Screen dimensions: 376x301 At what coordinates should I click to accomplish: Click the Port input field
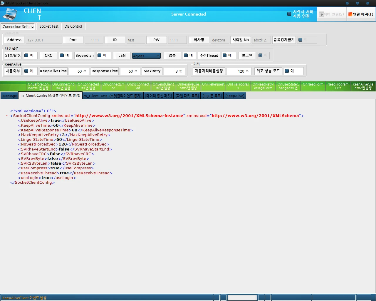point(93,40)
